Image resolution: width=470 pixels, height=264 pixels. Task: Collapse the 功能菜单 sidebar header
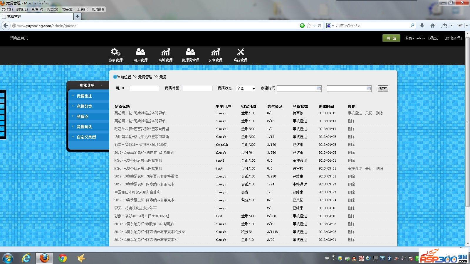pos(101,85)
